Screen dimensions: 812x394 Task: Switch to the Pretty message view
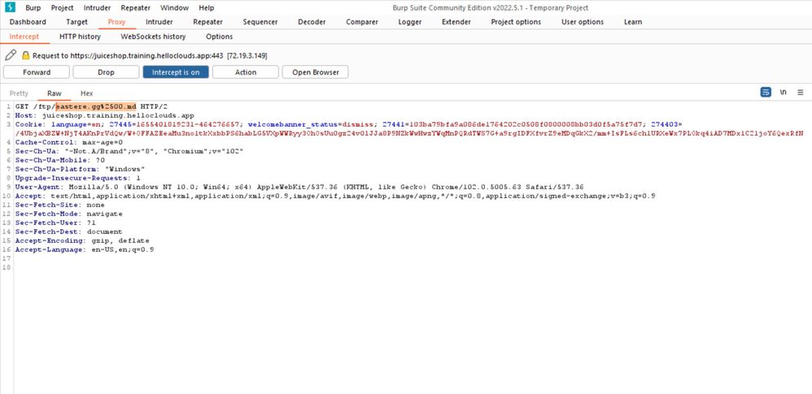point(20,93)
